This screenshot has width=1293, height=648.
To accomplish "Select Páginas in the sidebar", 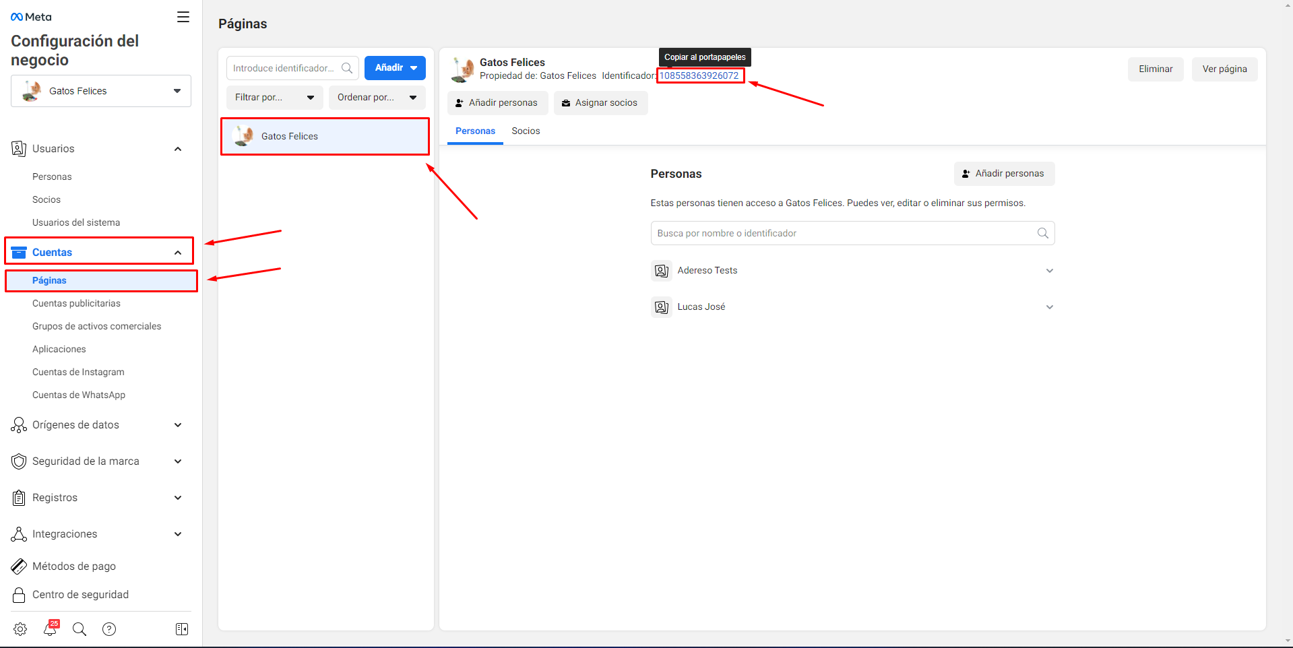I will coord(101,281).
